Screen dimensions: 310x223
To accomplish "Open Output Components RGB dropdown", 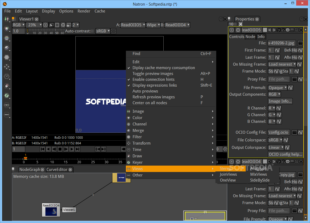I will pos(274,94).
